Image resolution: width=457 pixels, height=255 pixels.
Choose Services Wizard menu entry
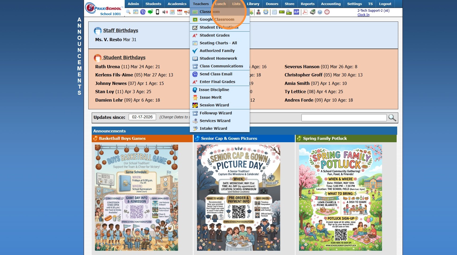(220, 121)
